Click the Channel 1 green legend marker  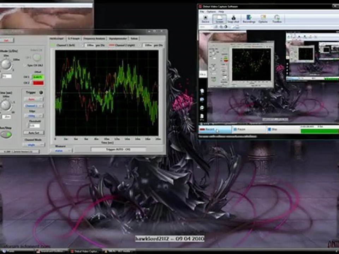[53, 46]
